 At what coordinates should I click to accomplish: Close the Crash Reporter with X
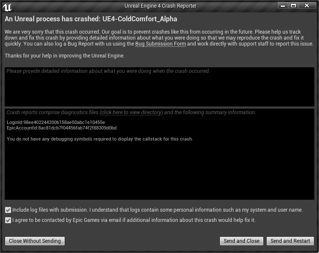coord(307,6)
